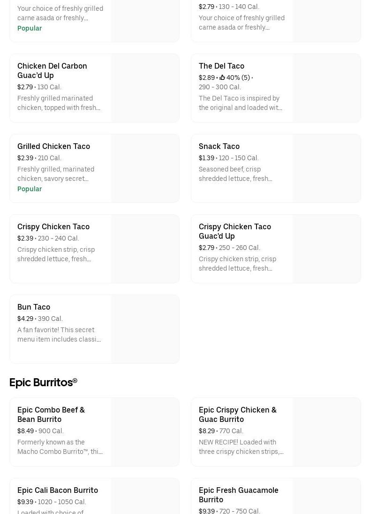Click the Popular tag under Grilled Chicken Taco

point(30,189)
